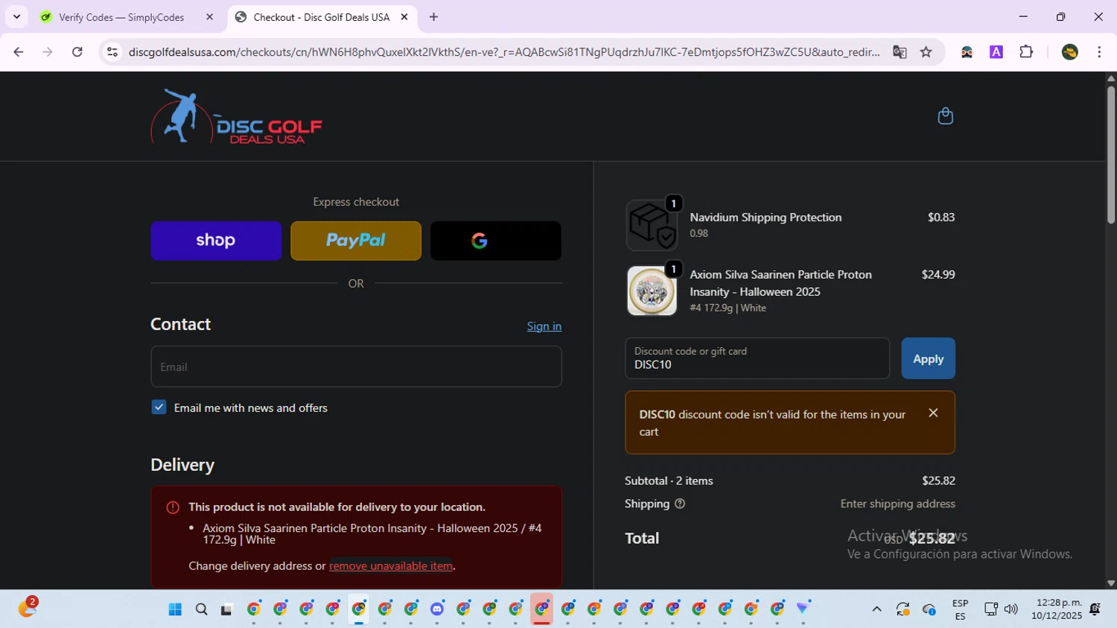Translate this page icon
This screenshot has width=1117, height=628.
click(900, 52)
